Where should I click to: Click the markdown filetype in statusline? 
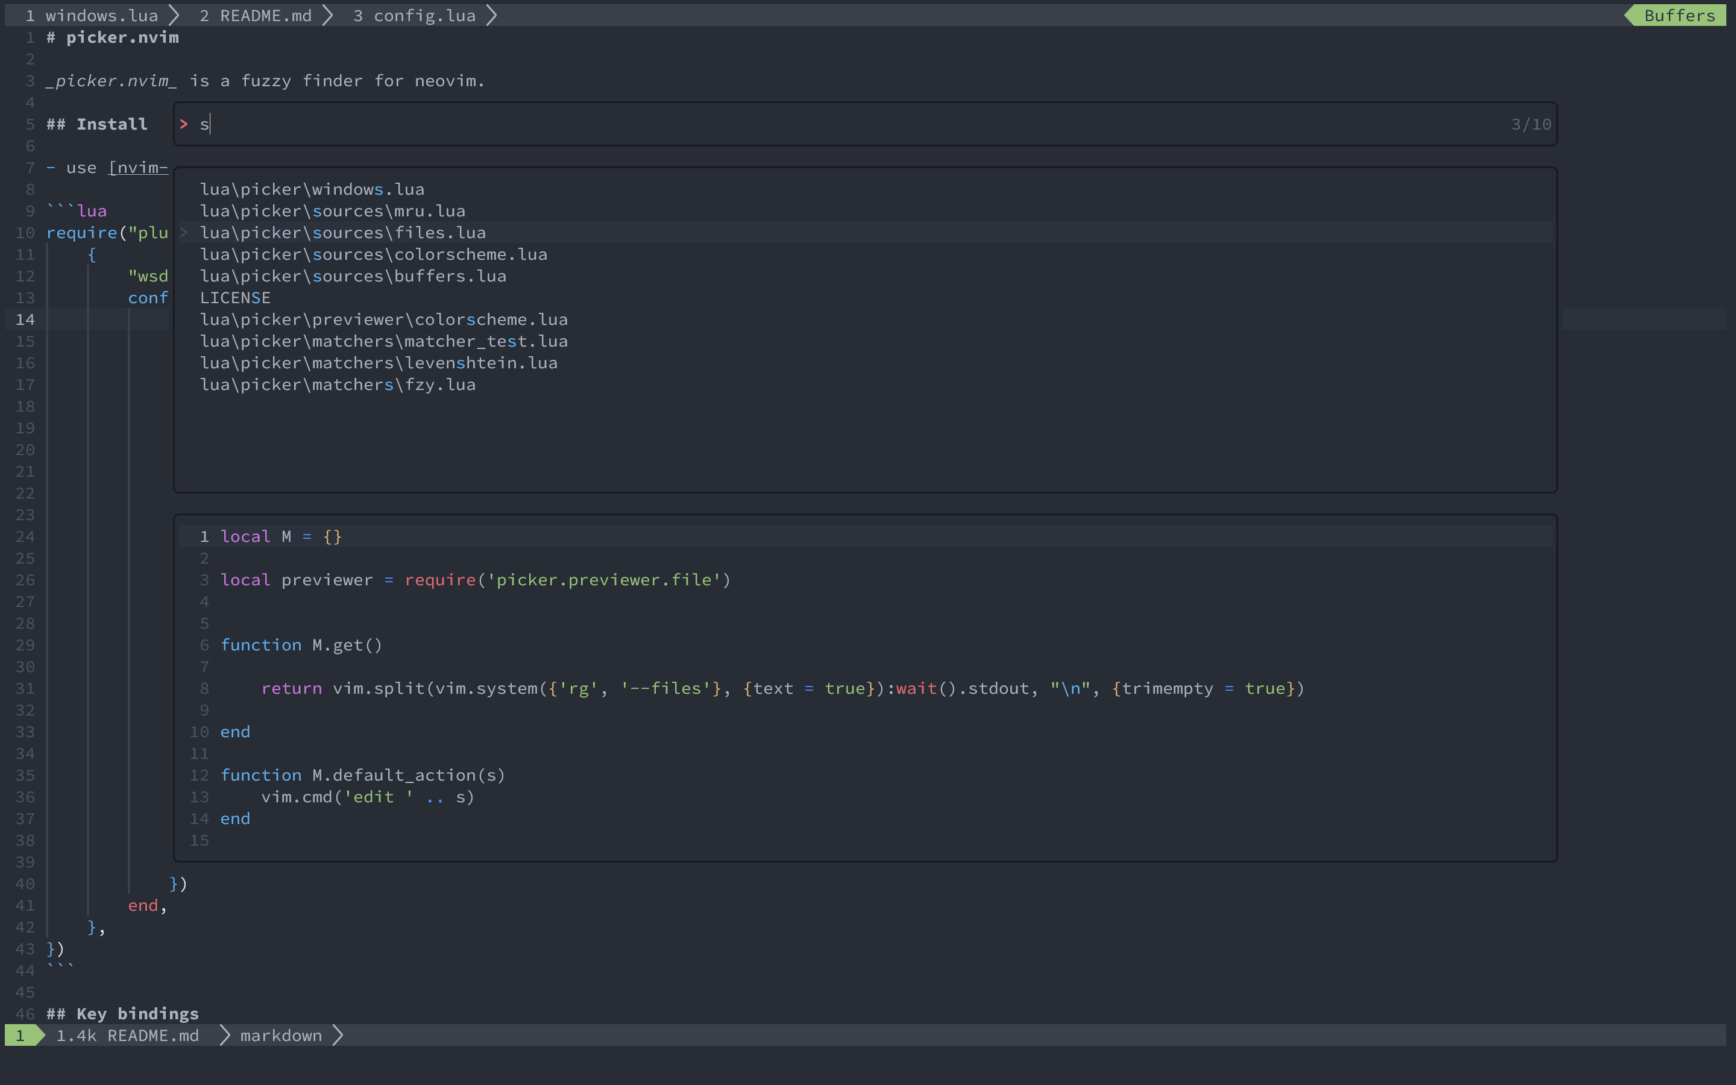280,1036
